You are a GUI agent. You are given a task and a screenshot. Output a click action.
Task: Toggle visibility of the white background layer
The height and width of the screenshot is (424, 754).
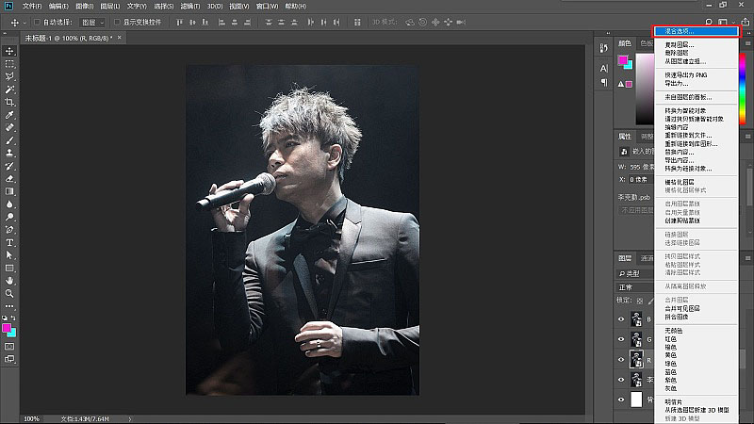click(x=621, y=400)
